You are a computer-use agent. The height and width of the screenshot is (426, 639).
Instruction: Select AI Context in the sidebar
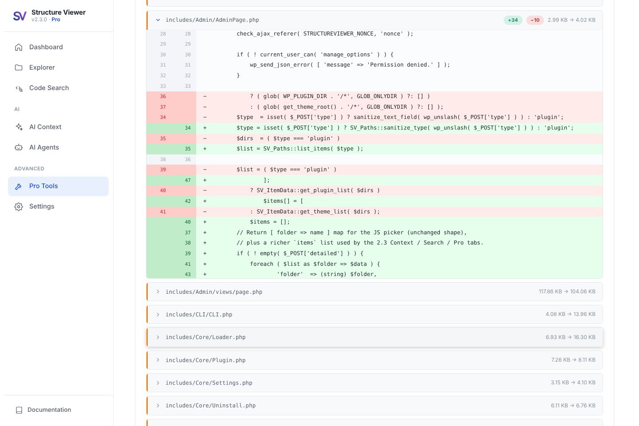point(58,127)
